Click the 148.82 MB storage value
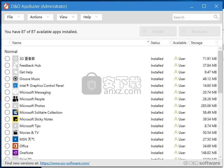 click(x=209, y=153)
